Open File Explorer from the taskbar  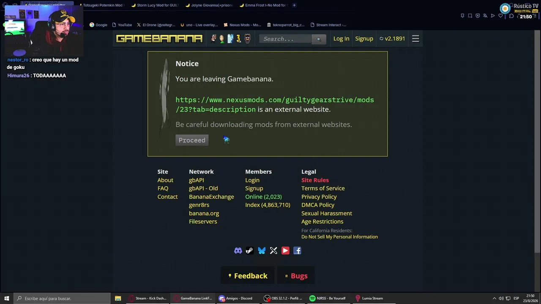click(118, 298)
